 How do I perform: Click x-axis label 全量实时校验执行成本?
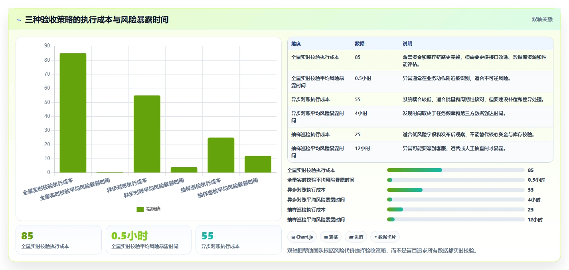(x=48, y=186)
